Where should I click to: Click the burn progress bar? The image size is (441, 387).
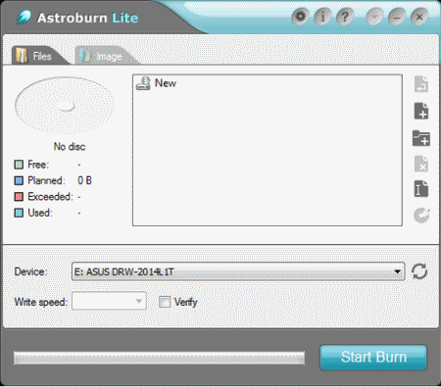coord(159,358)
